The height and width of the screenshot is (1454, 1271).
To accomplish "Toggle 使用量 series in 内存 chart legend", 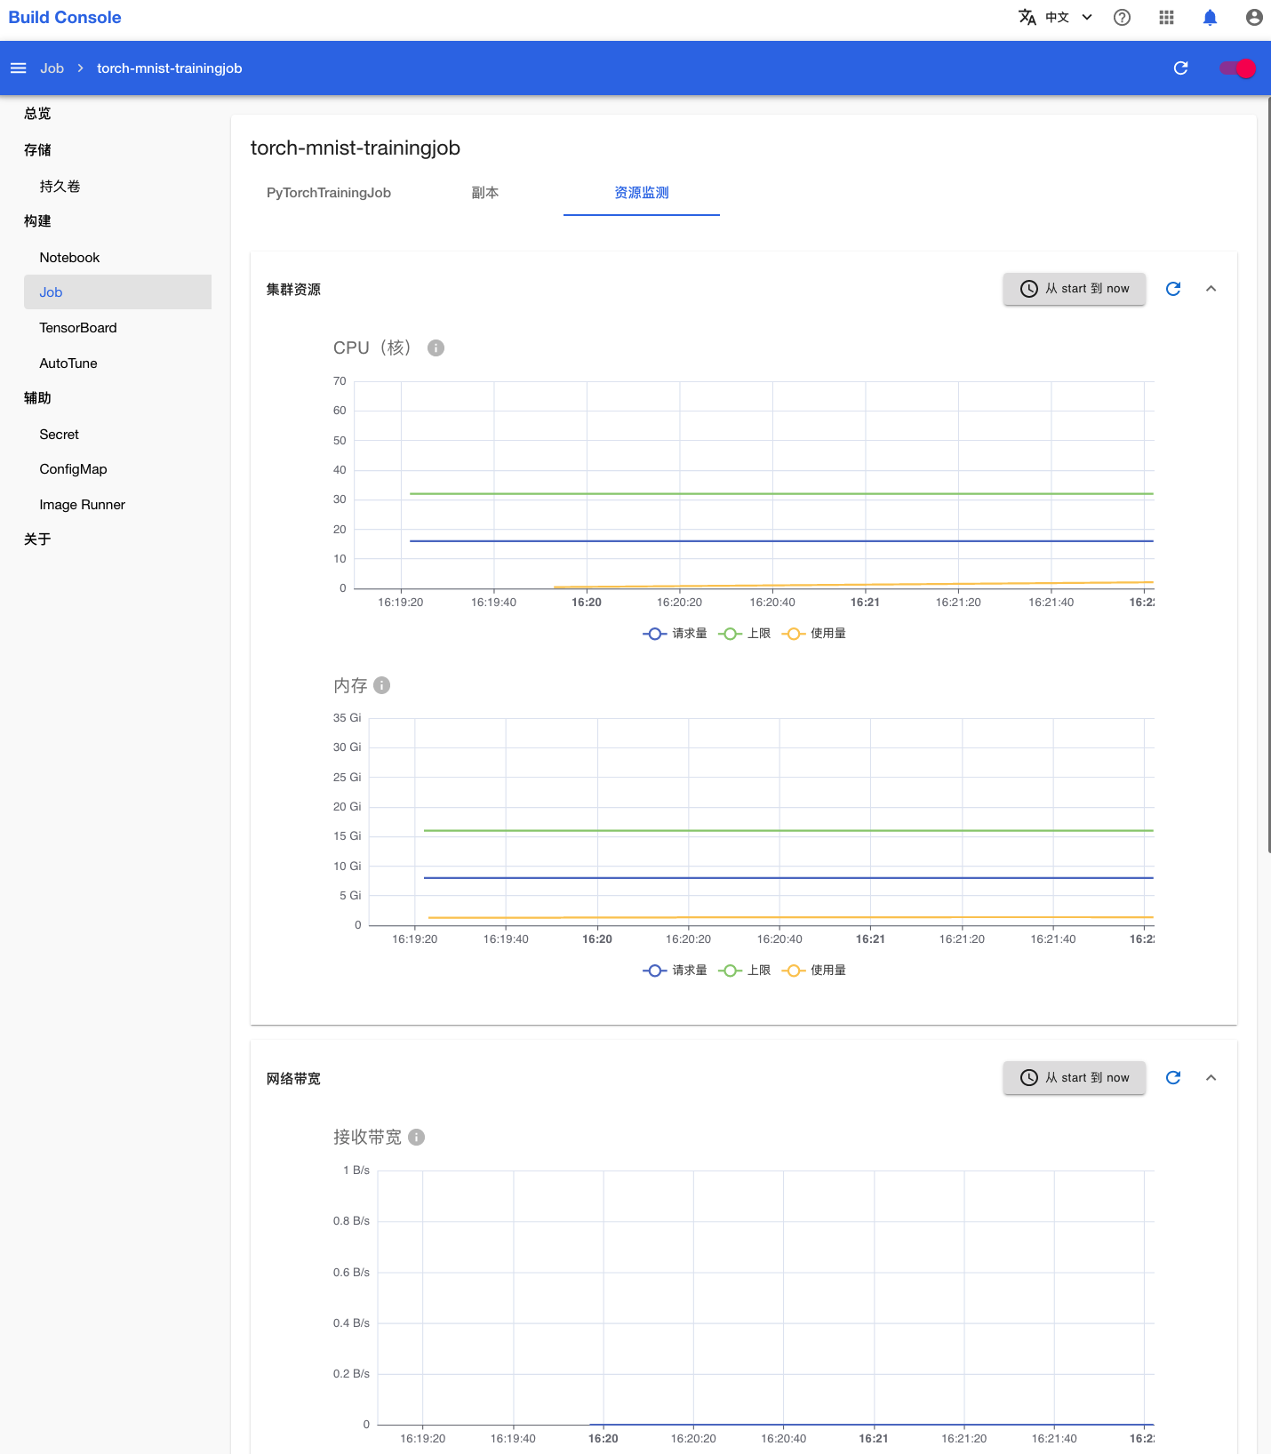I will (x=814, y=971).
